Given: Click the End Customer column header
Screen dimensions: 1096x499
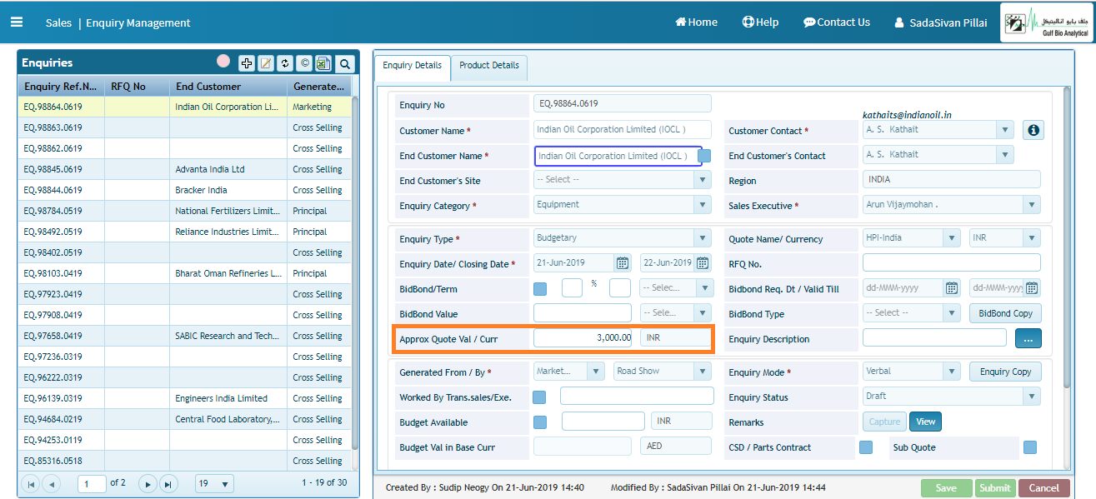Looking at the screenshot, I should click(x=228, y=87).
